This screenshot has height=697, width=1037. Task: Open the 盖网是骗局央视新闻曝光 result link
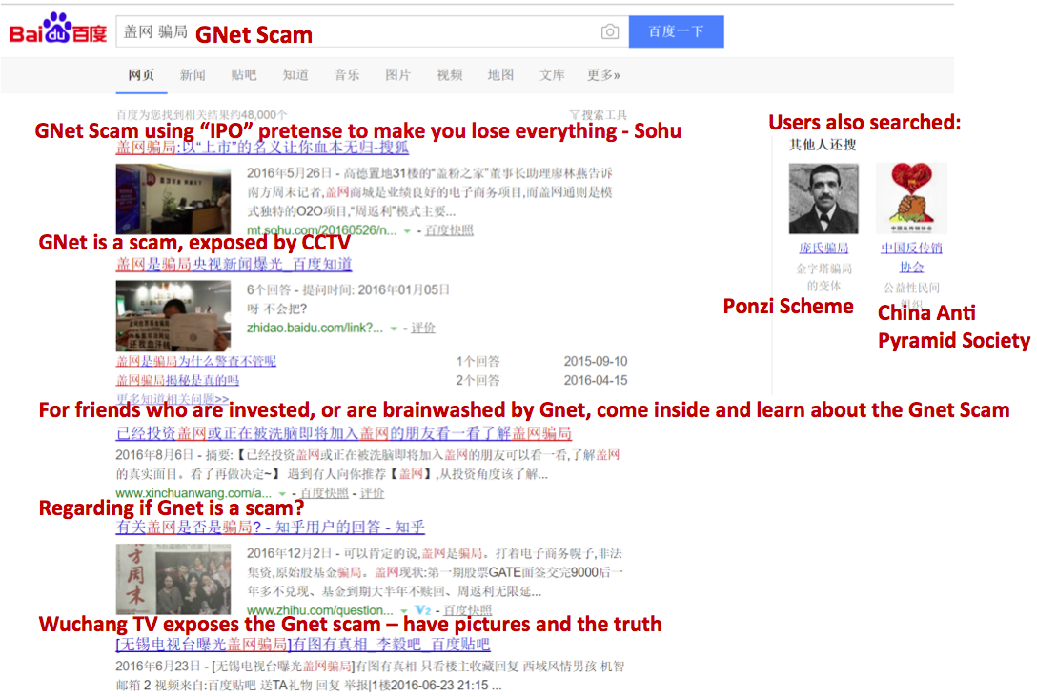pyautogui.click(x=234, y=265)
